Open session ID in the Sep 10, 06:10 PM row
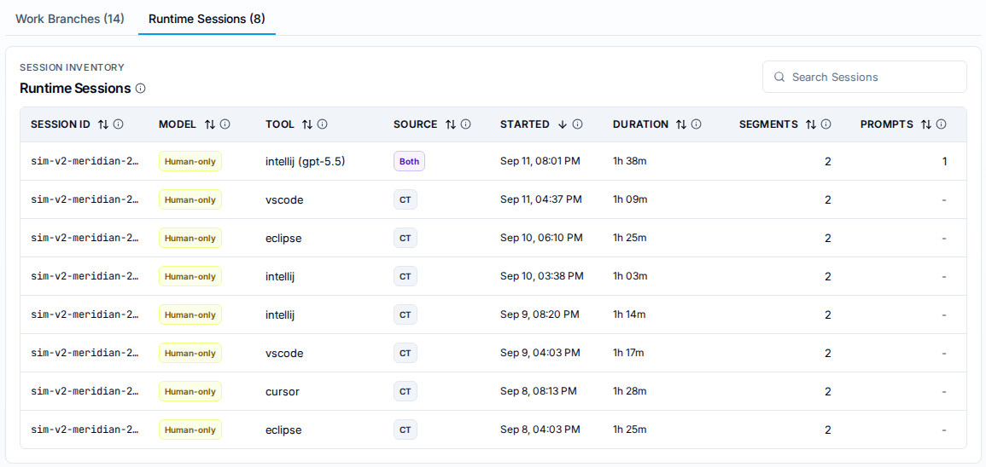This screenshot has width=986, height=467. (x=85, y=238)
